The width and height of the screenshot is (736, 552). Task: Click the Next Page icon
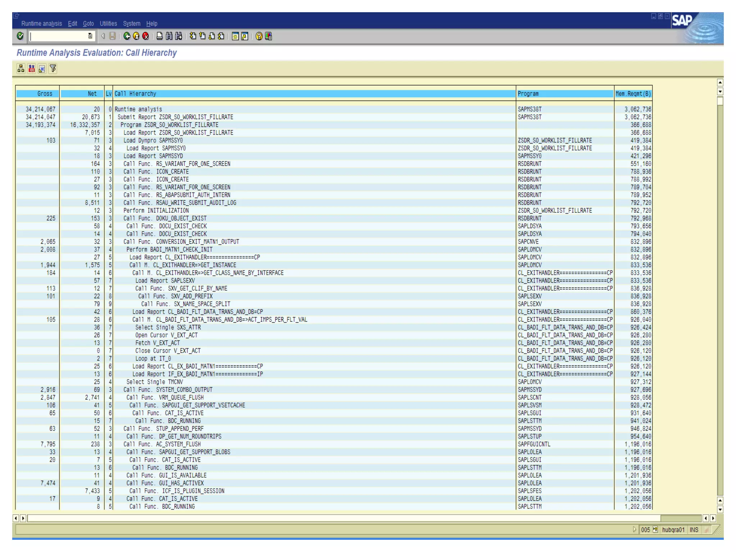[212, 36]
